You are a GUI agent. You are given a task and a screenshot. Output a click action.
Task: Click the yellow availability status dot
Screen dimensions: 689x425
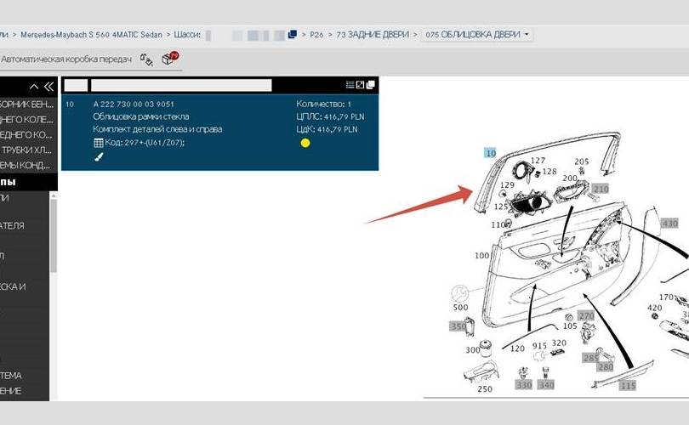click(x=305, y=143)
